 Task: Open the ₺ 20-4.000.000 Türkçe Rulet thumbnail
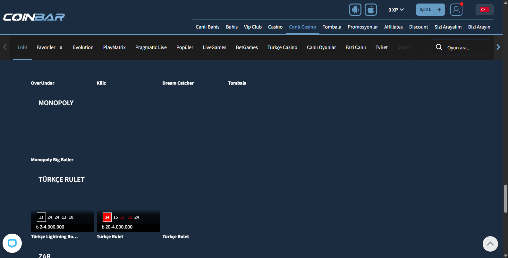[128, 221]
